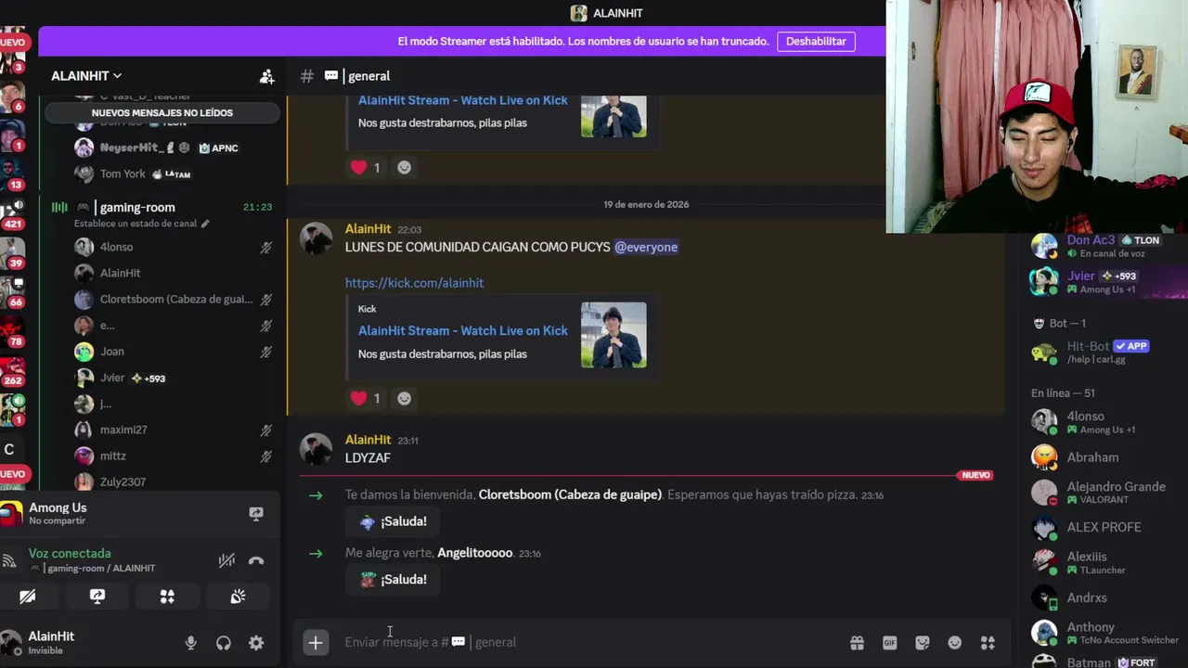Image resolution: width=1188 pixels, height=668 pixels.
Task: Click heart reaction on top stream message
Action: coord(367,167)
